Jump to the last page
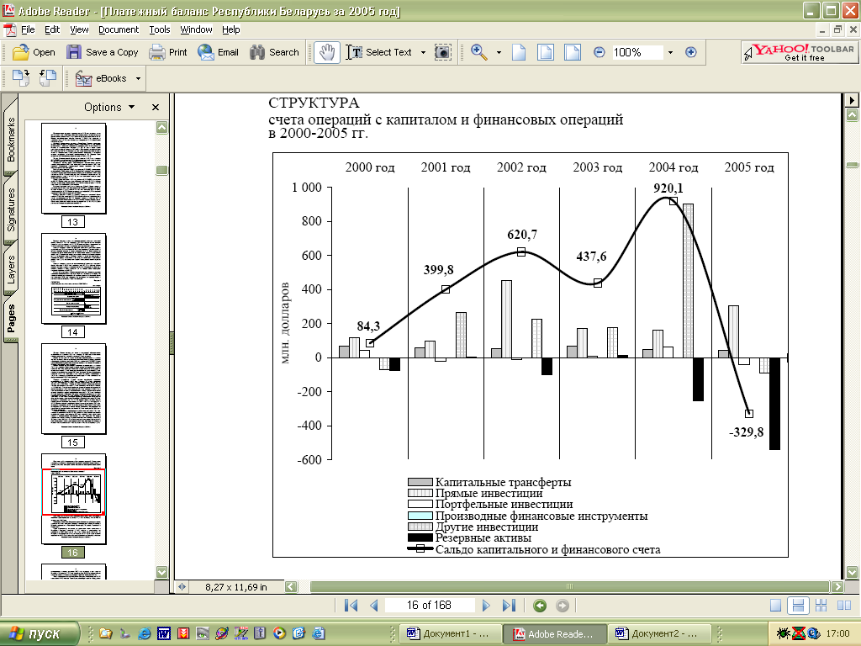The height and width of the screenshot is (646, 861). (509, 606)
